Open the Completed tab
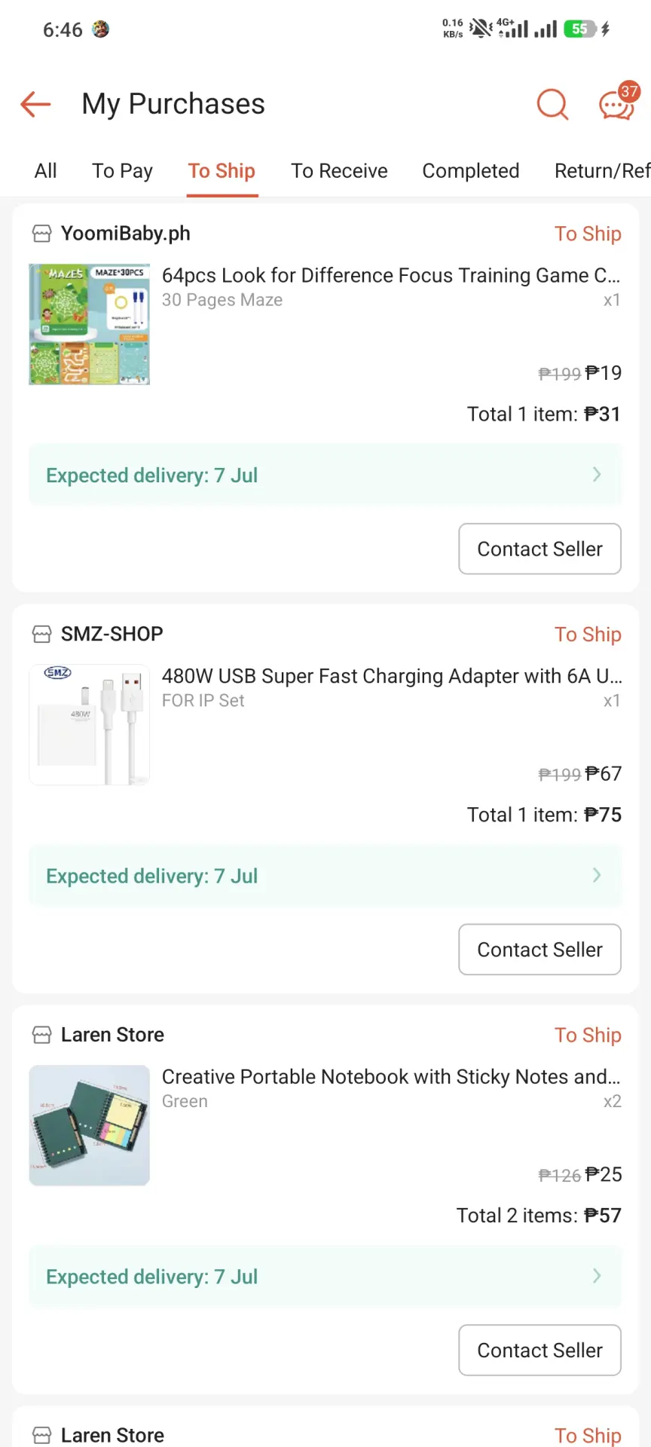Screen dimensions: 651x1447 point(471,171)
